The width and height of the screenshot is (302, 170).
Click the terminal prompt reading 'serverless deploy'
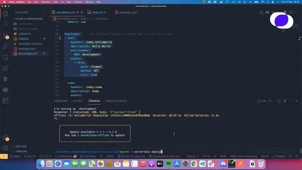148,152
